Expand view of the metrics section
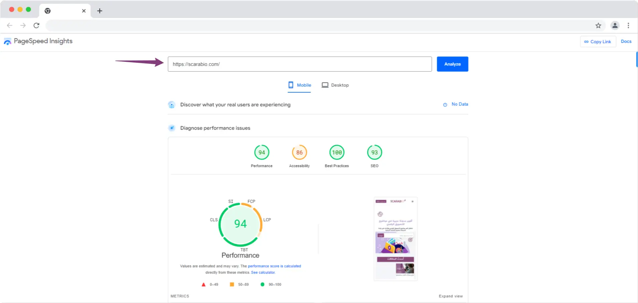This screenshot has width=638, height=303. coord(450,296)
